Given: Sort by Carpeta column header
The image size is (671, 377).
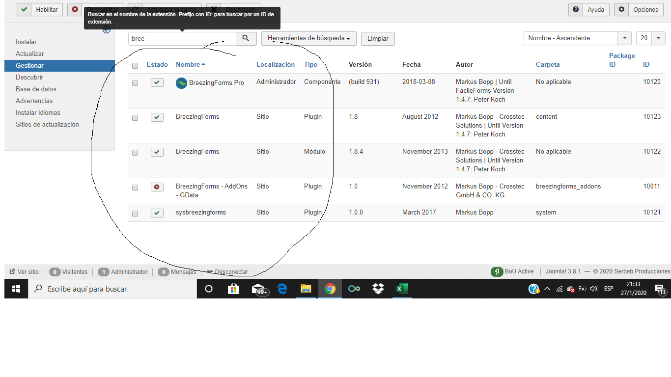Looking at the screenshot, I should 548,65.
